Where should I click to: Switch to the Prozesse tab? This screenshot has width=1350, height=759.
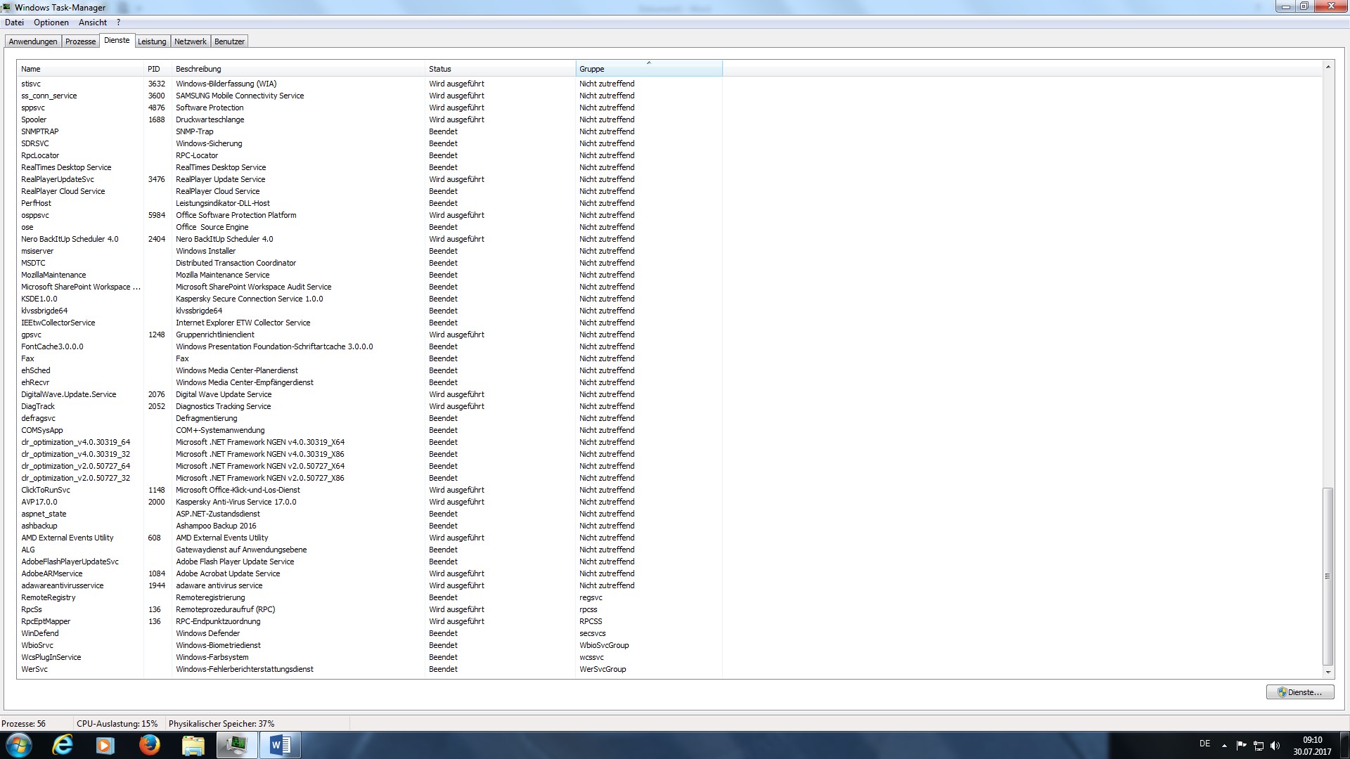(x=80, y=41)
